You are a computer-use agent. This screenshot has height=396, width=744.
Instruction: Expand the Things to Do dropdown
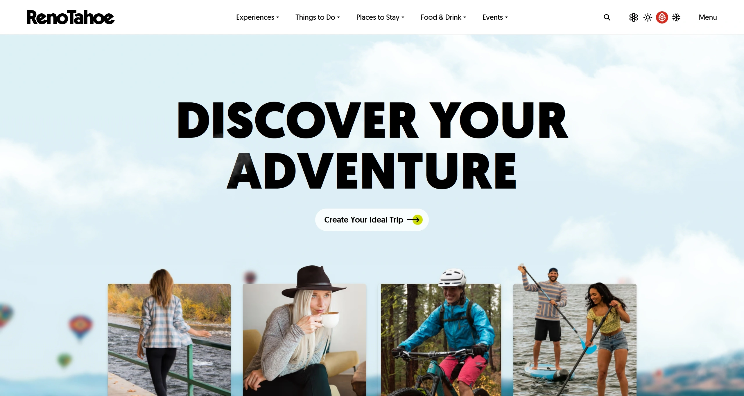click(x=318, y=17)
